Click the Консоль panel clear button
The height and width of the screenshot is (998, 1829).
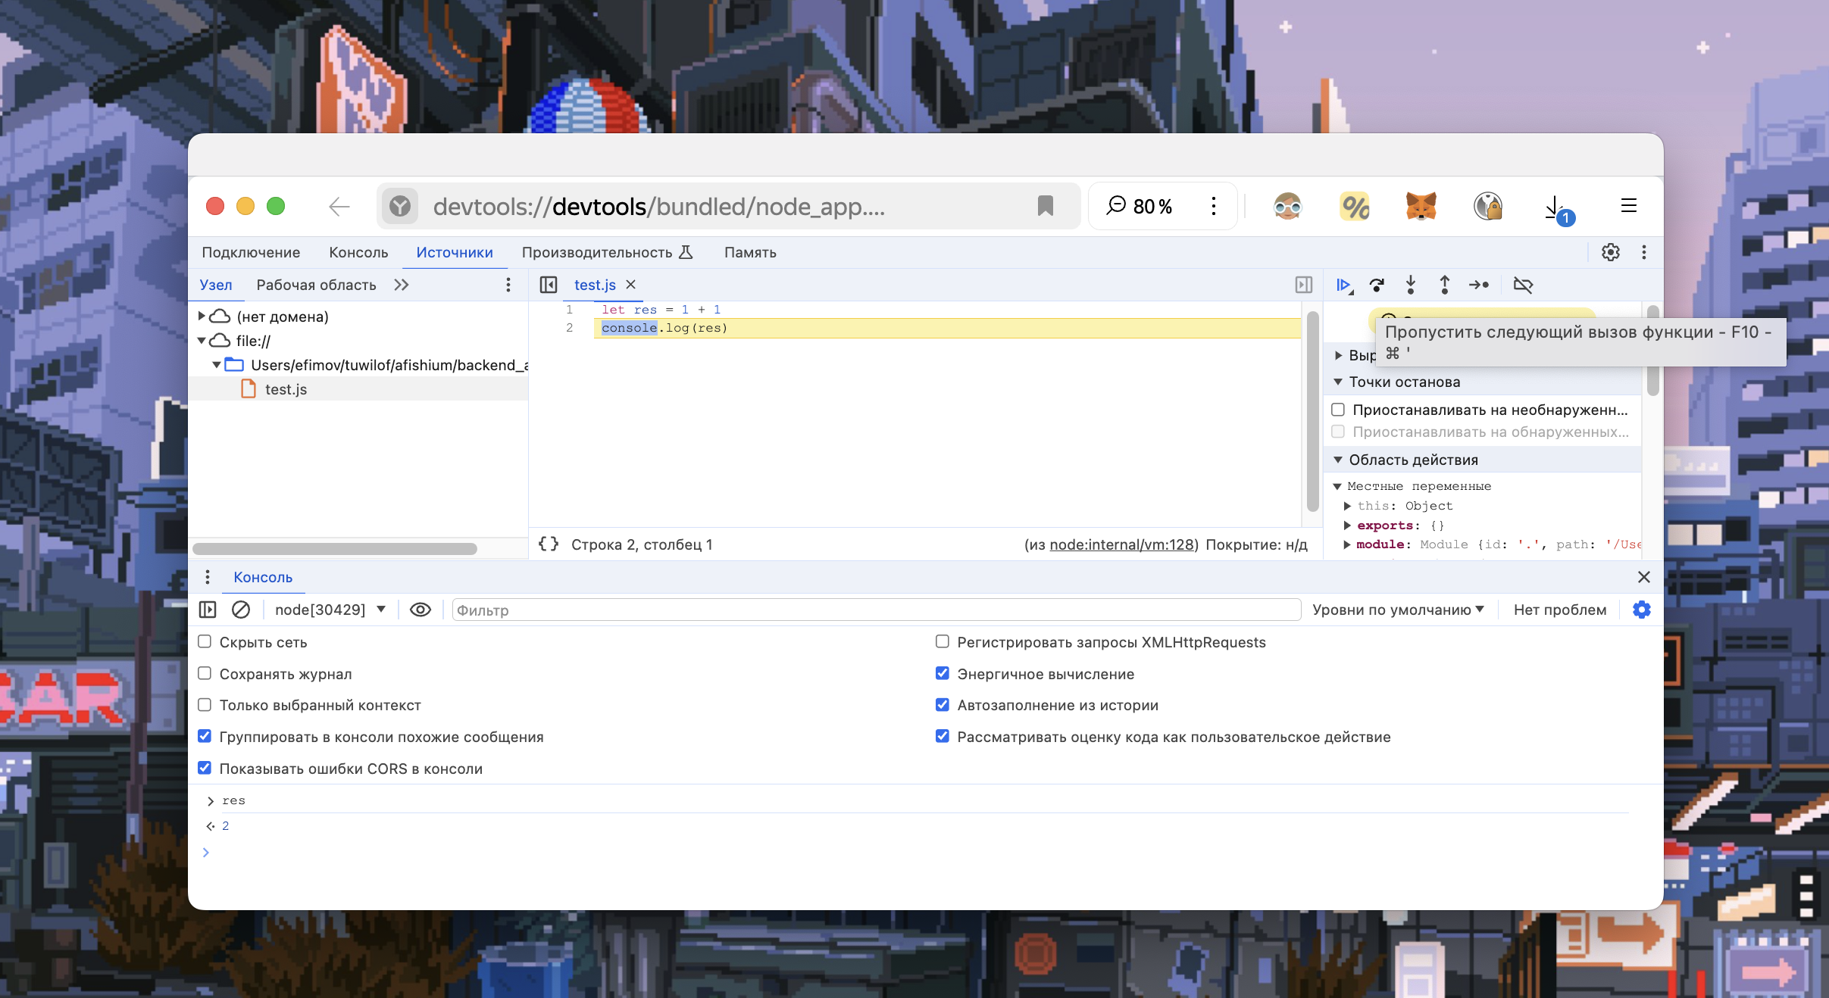[x=243, y=610]
